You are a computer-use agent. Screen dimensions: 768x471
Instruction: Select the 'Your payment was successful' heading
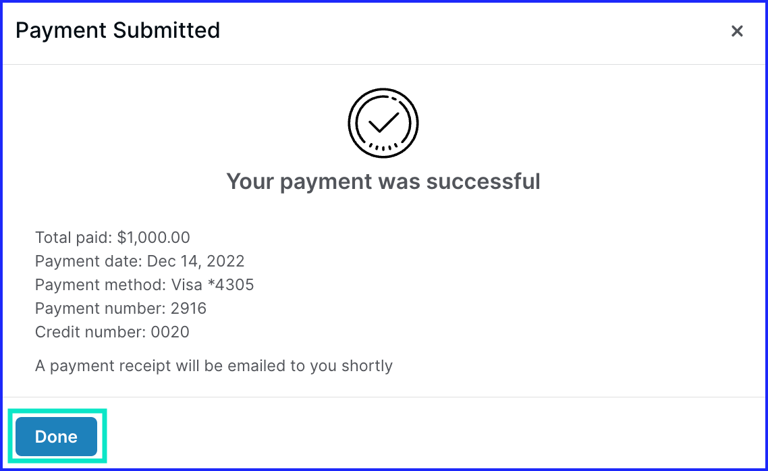(x=383, y=182)
